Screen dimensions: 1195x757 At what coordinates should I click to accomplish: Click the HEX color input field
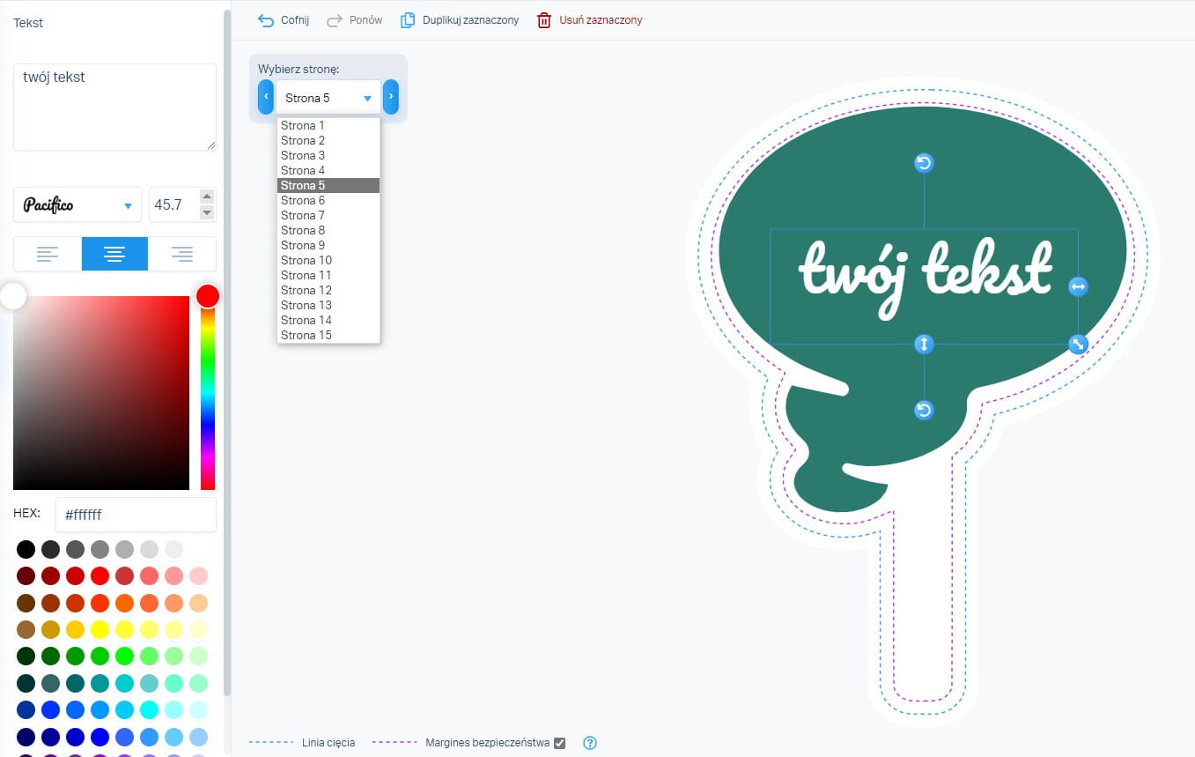pos(136,515)
